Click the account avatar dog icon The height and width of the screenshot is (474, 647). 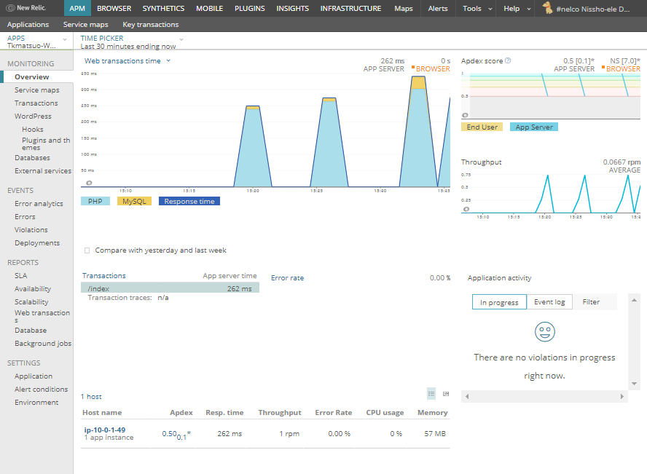tap(548, 8)
